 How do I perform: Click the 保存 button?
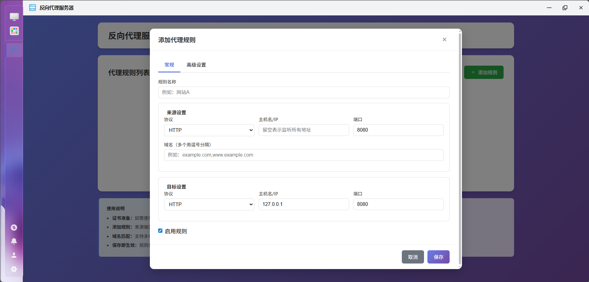click(x=438, y=257)
